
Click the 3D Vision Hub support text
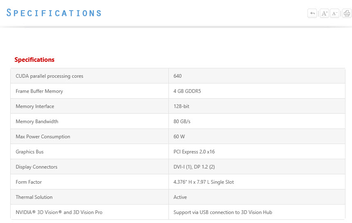(x=223, y=212)
